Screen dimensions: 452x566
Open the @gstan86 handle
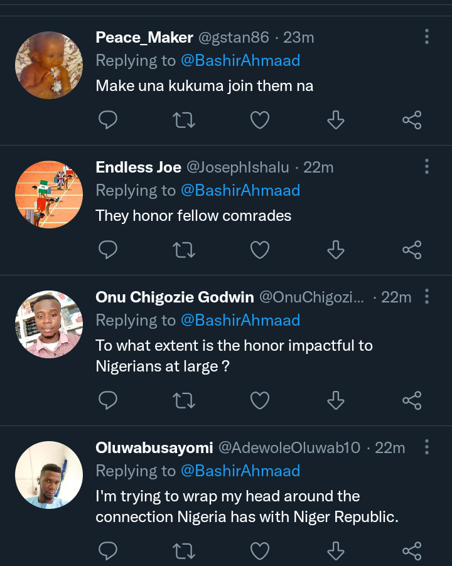tap(234, 38)
